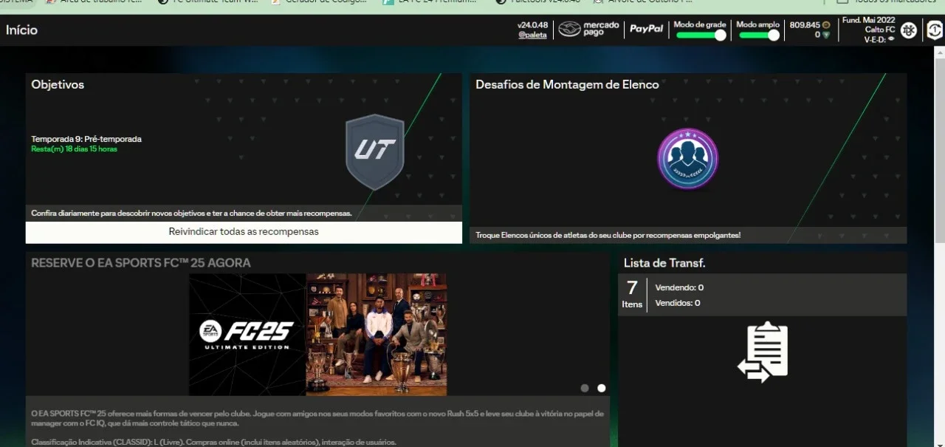This screenshot has height=447, width=945.
Task: Click RESERVE O EA SPORTS FC 25 AGORA heading
Action: (x=141, y=263)
